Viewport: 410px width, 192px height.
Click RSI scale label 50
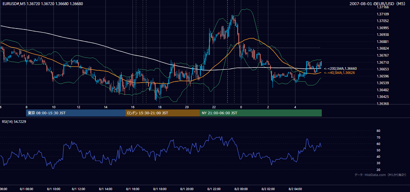tap(378, 150)
